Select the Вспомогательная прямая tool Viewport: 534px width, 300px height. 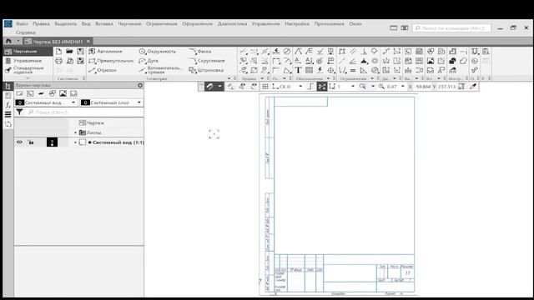(x=160, y=70)
